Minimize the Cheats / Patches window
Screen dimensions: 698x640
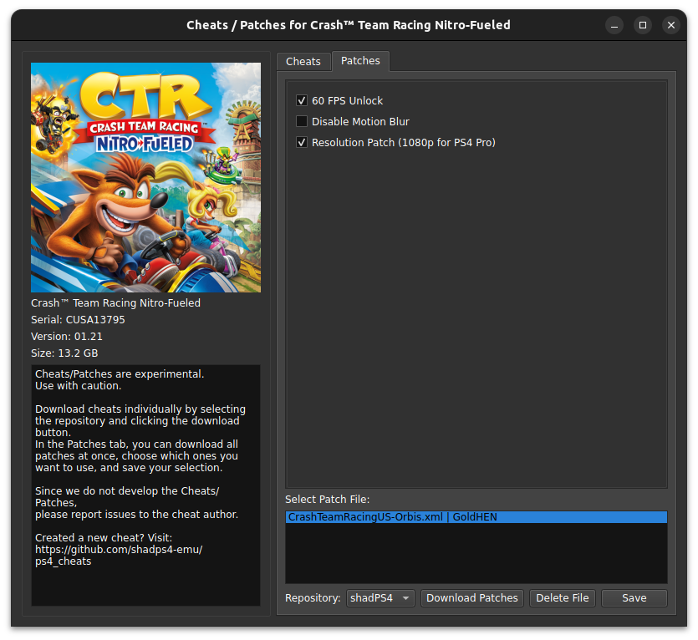click(x=614, y=25)
